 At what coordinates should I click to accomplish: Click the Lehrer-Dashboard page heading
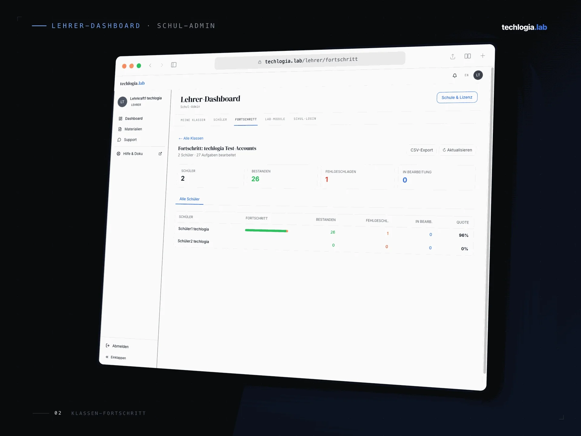point(210,99)
